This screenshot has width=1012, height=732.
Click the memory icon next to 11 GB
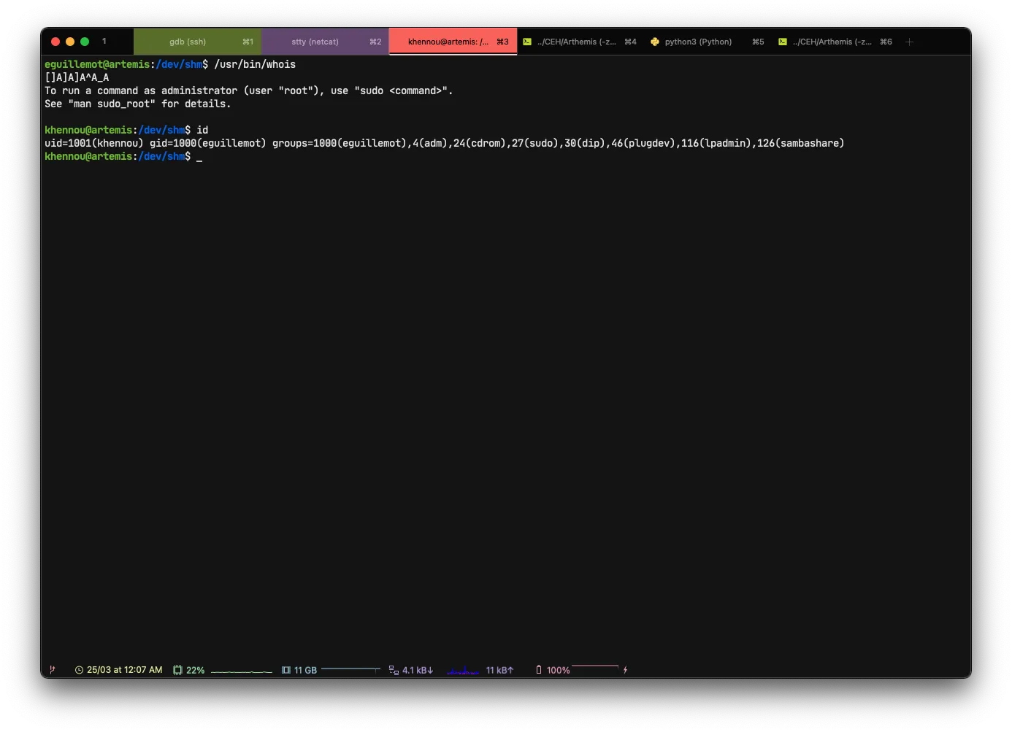[286, 670]
